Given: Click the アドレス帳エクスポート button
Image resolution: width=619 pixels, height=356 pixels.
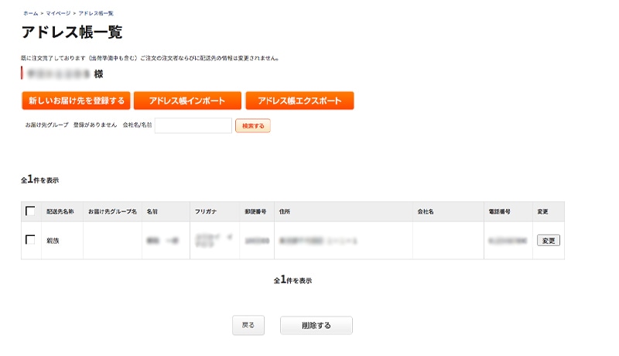Looking at the screenshot, I should 299,101.
